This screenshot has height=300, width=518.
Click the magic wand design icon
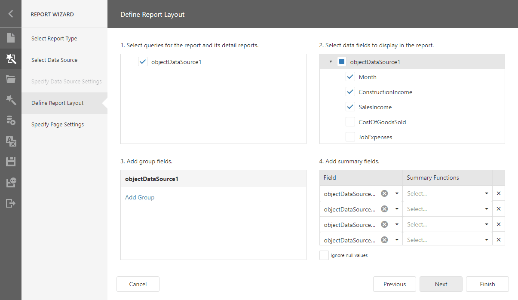(10, 100)
